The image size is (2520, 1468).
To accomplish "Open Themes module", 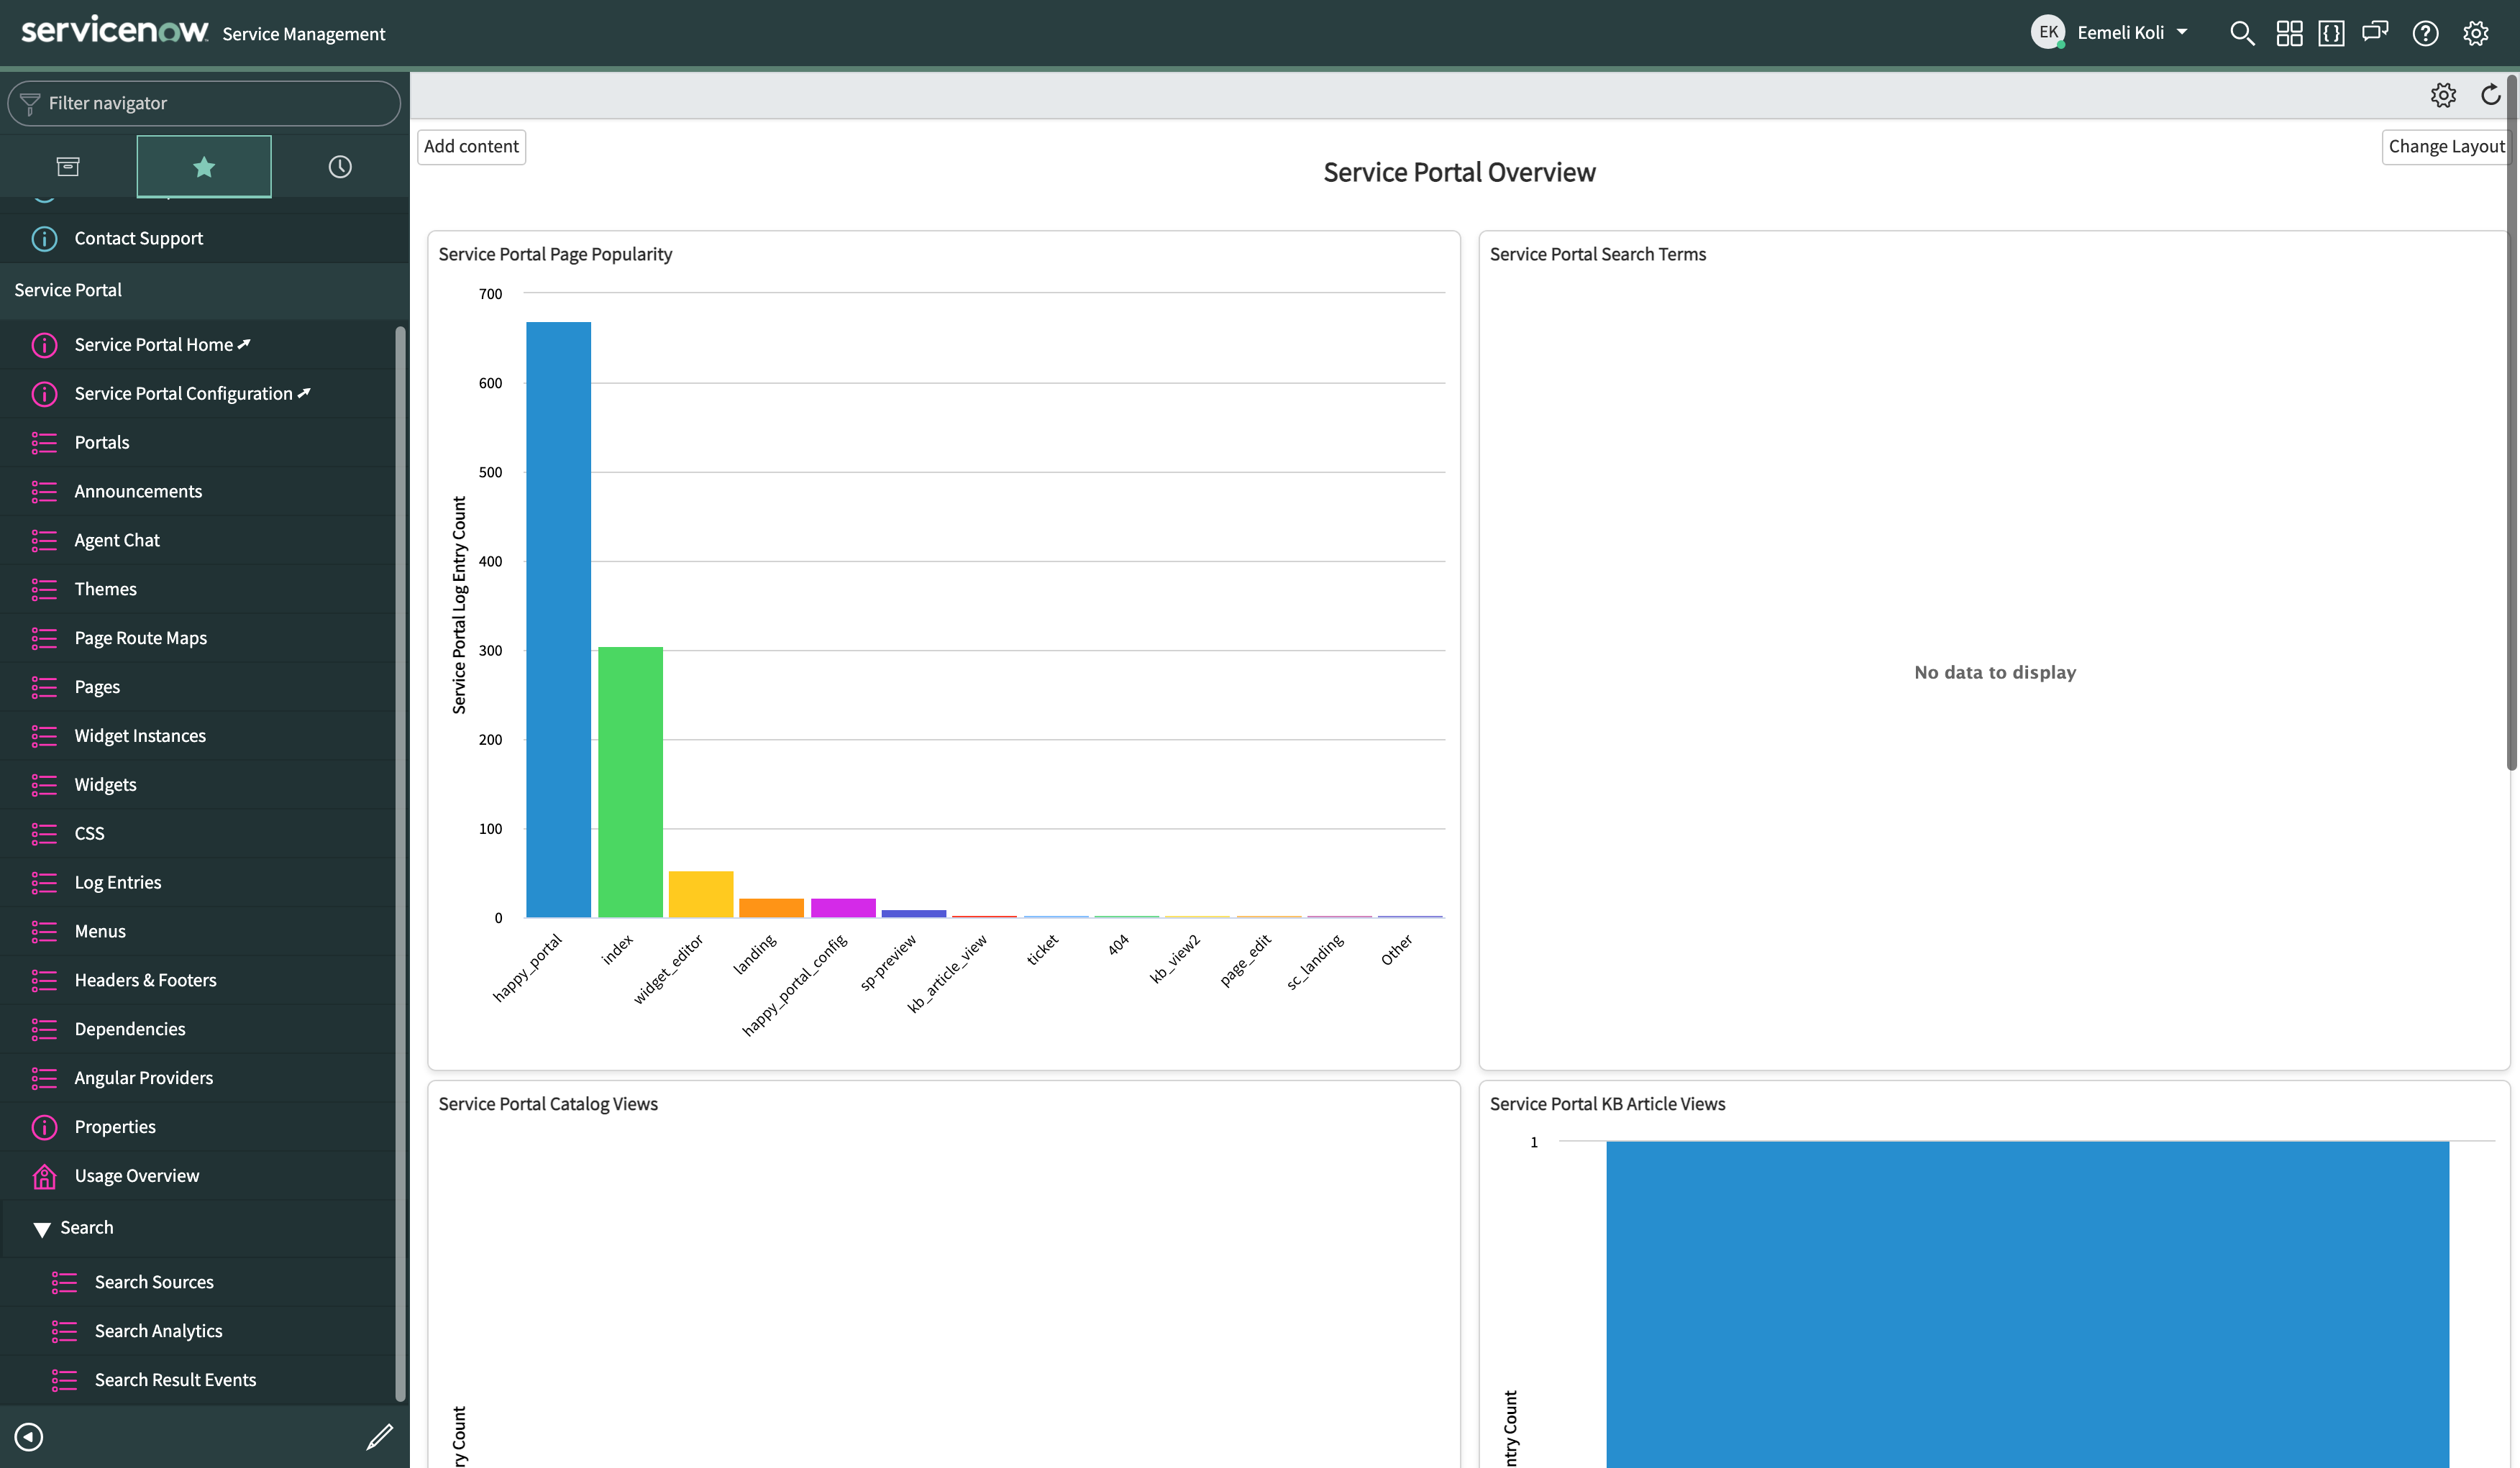I will tap(105, 590).
